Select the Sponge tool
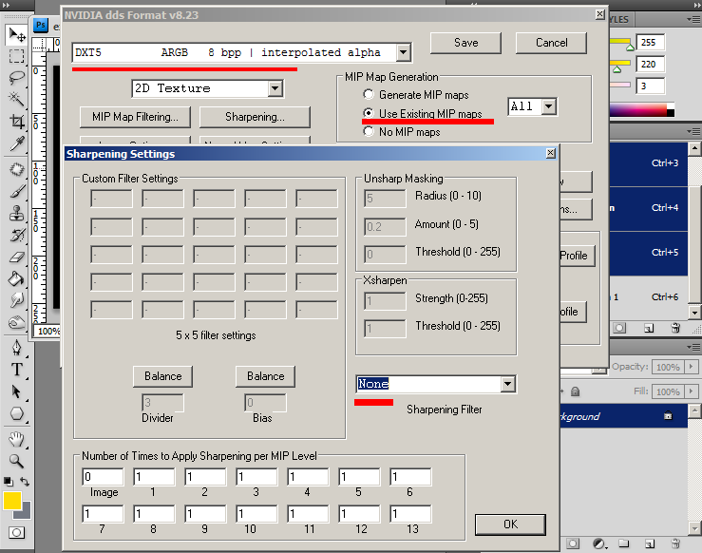The image size is (702, 553). coord(17,322)
